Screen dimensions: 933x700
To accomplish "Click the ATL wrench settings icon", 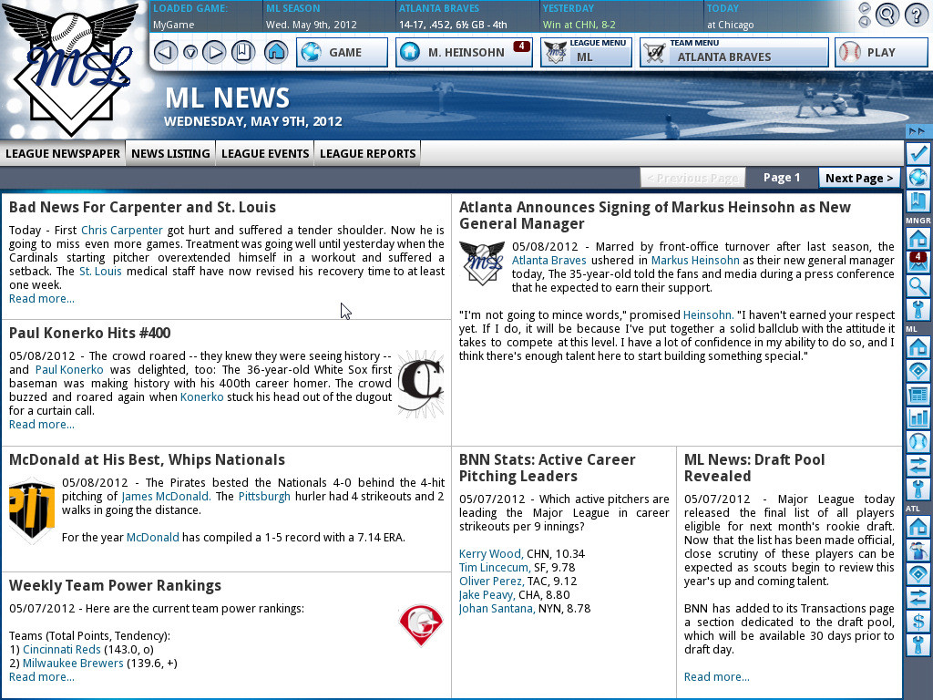I will coord(918,646).
